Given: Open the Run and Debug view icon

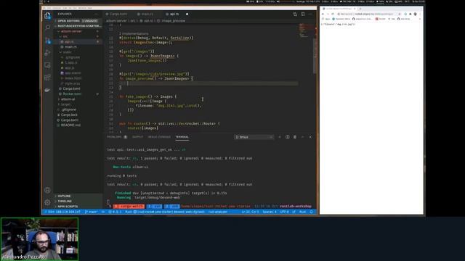Looking at the screenshot, I should 48,53.
